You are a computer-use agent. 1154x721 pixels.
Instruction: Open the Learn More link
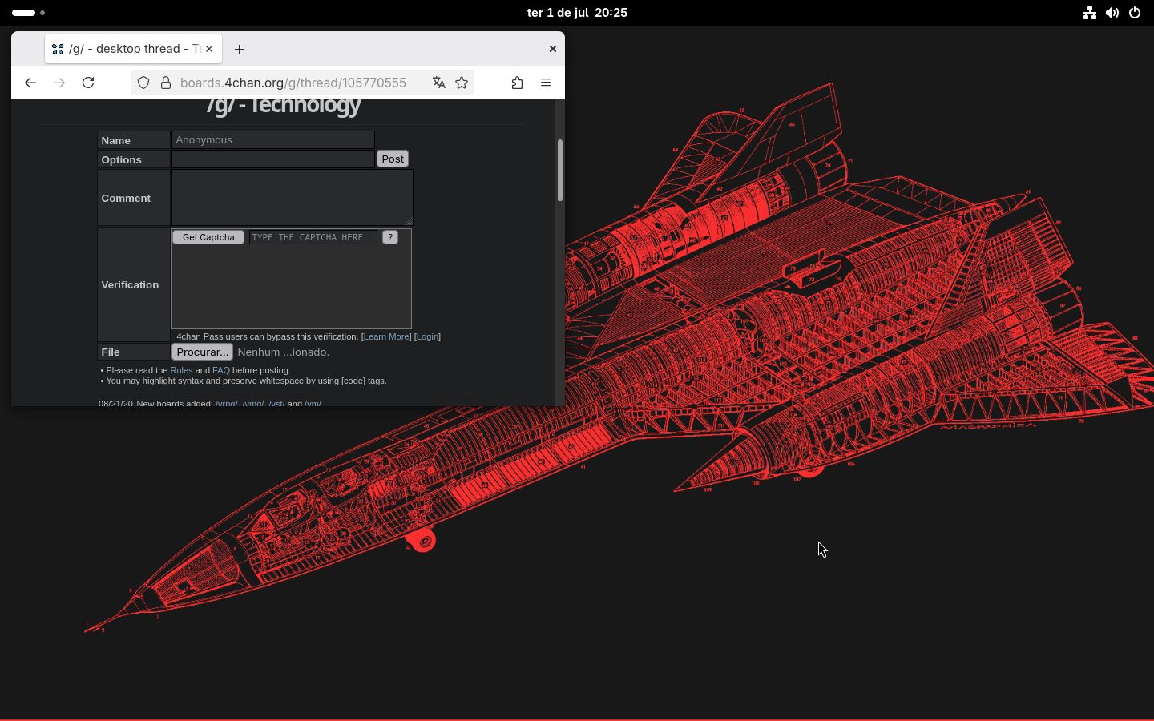(x=386, y=336)
